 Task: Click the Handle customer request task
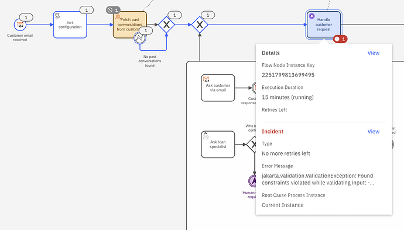(324, 25)
